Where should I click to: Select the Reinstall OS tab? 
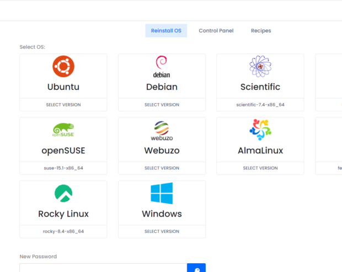(x=166, y=31)
